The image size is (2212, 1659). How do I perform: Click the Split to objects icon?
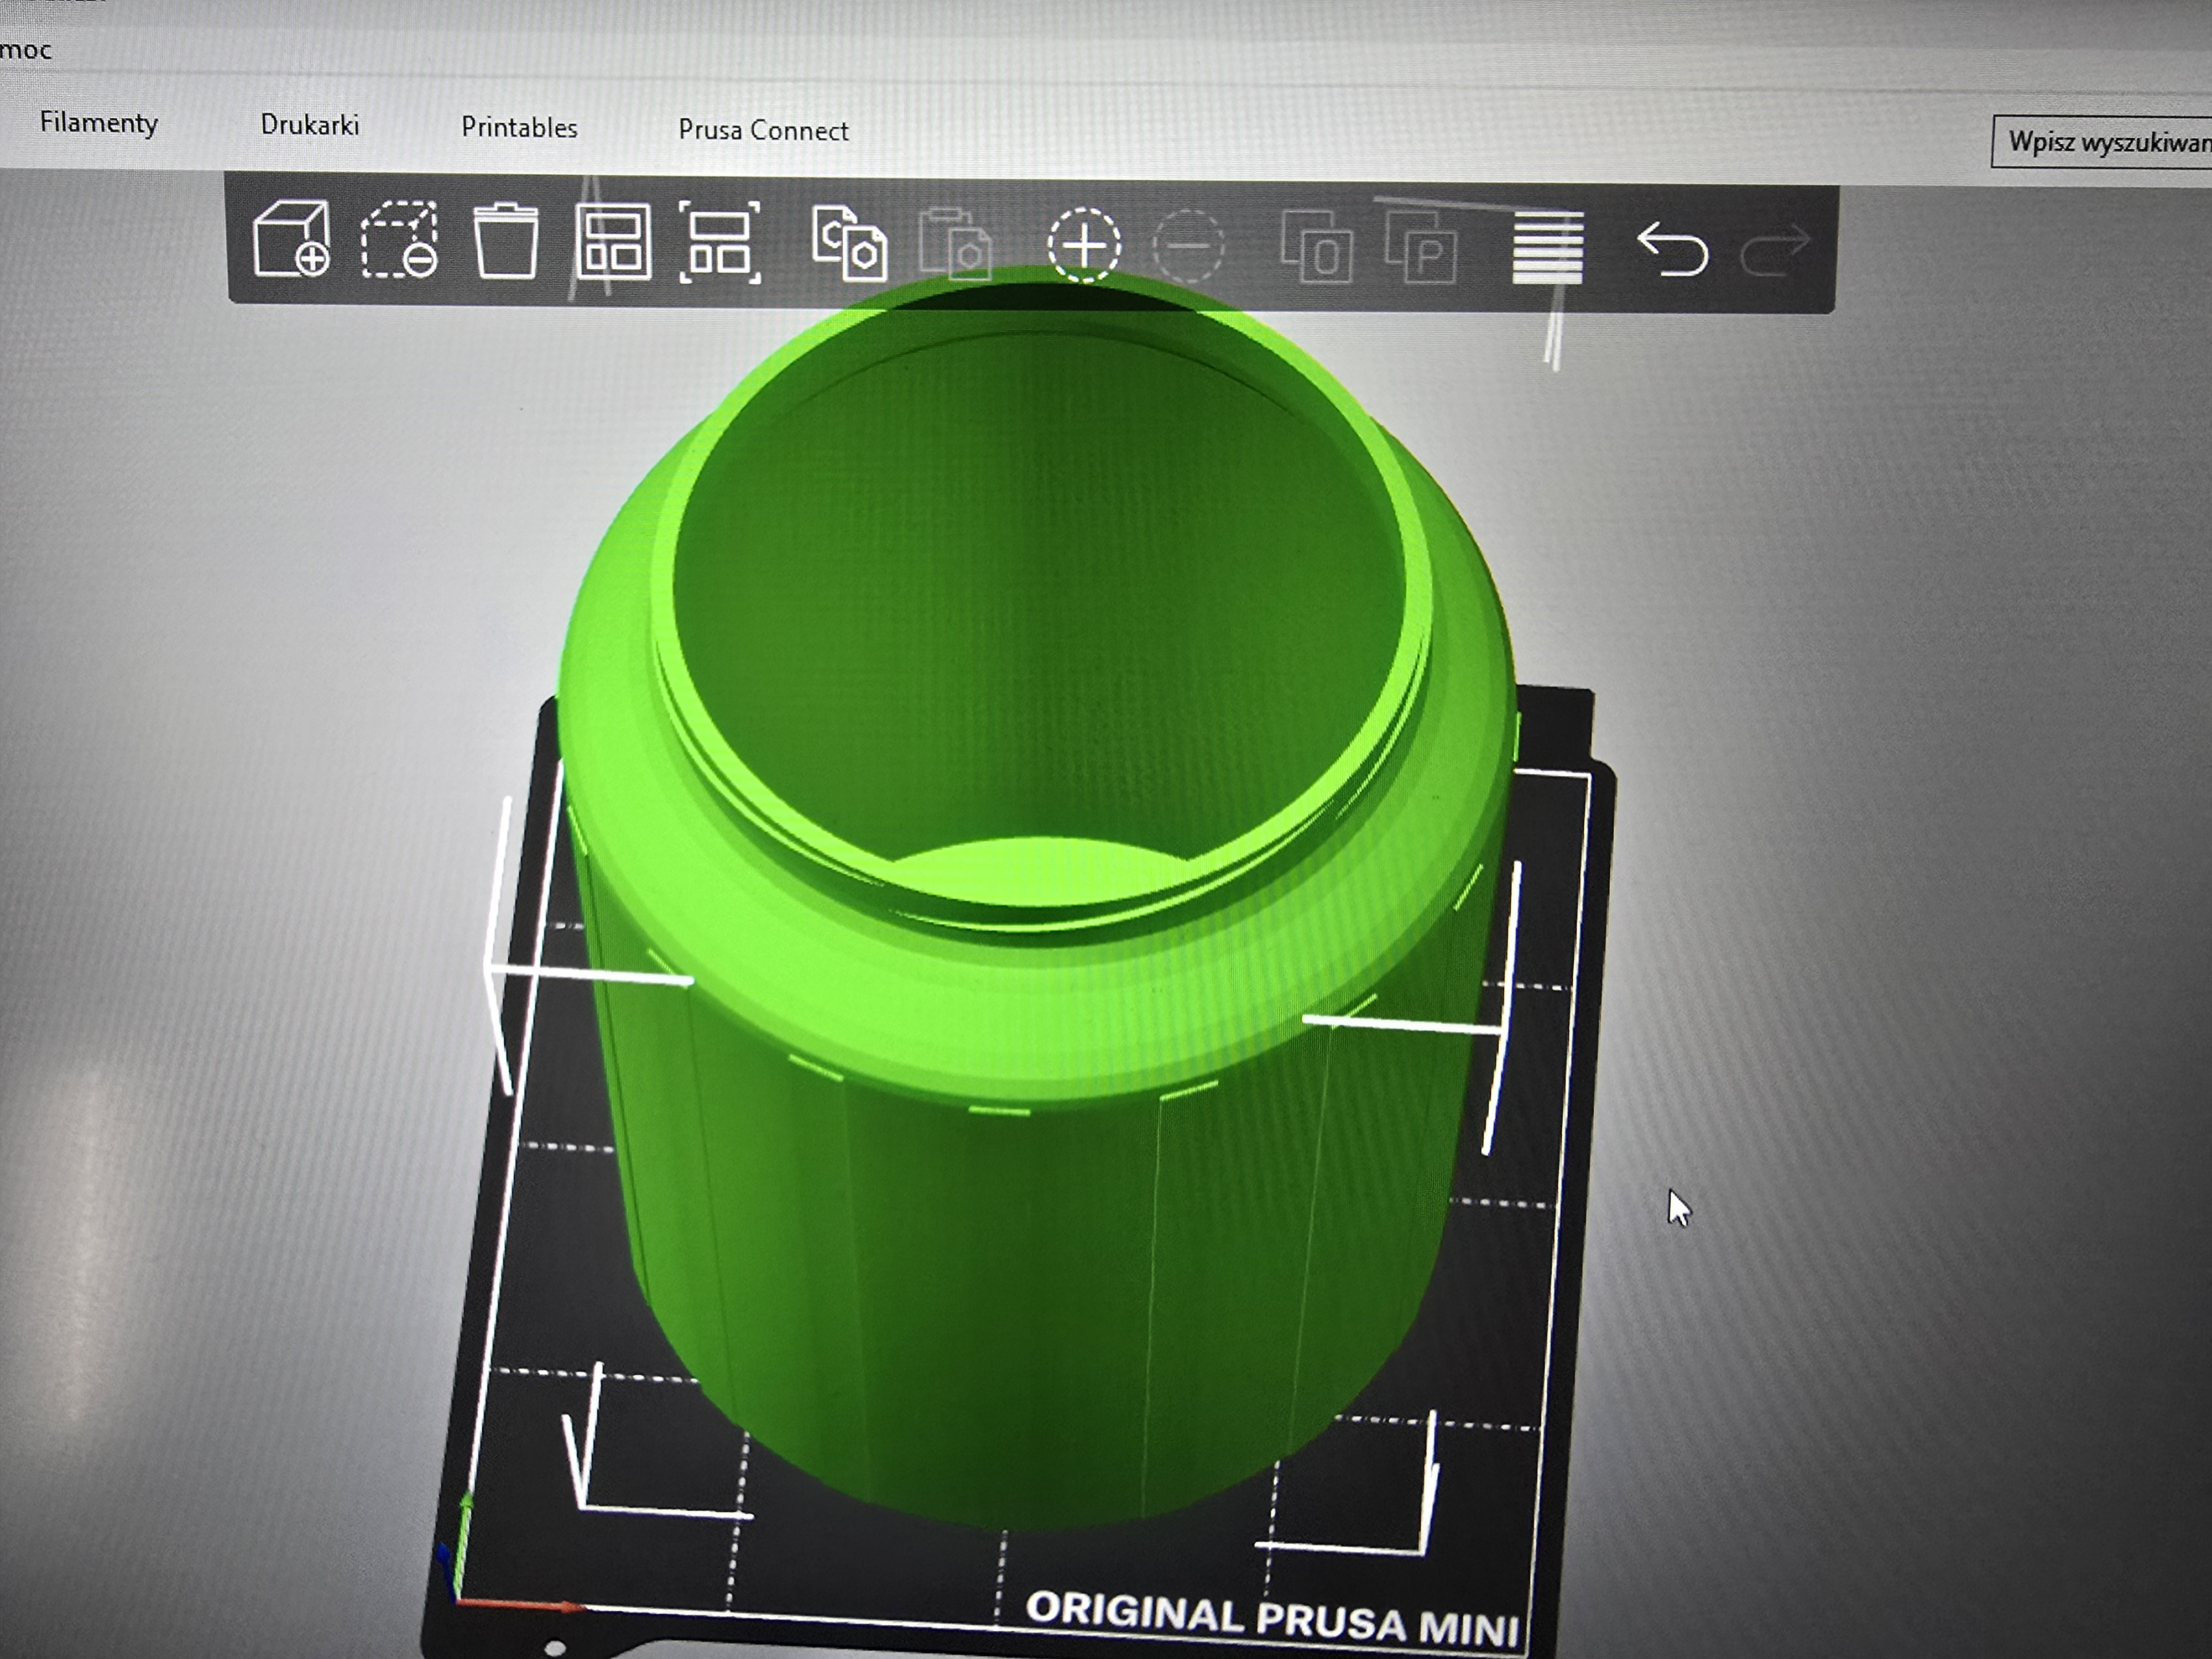1317,246
